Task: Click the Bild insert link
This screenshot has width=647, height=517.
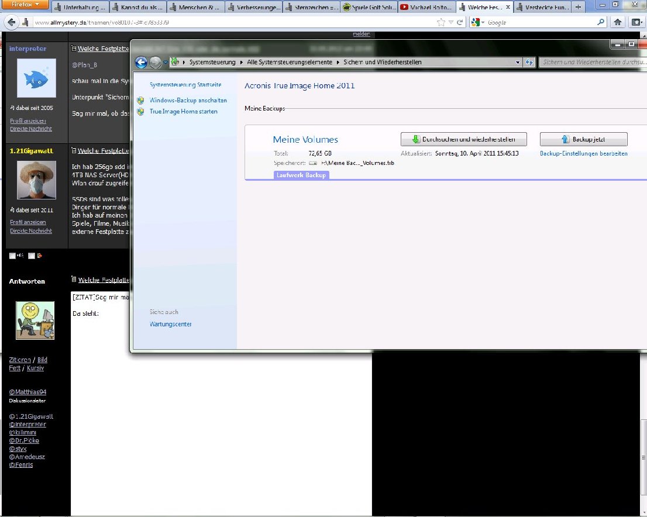Action: [42, 360]
